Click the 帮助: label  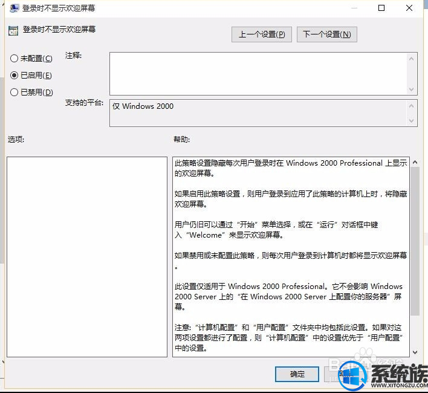point(182,140)
